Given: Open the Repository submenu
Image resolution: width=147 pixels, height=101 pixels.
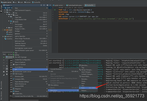Looking at the screenshot, I should pos(63,90).
